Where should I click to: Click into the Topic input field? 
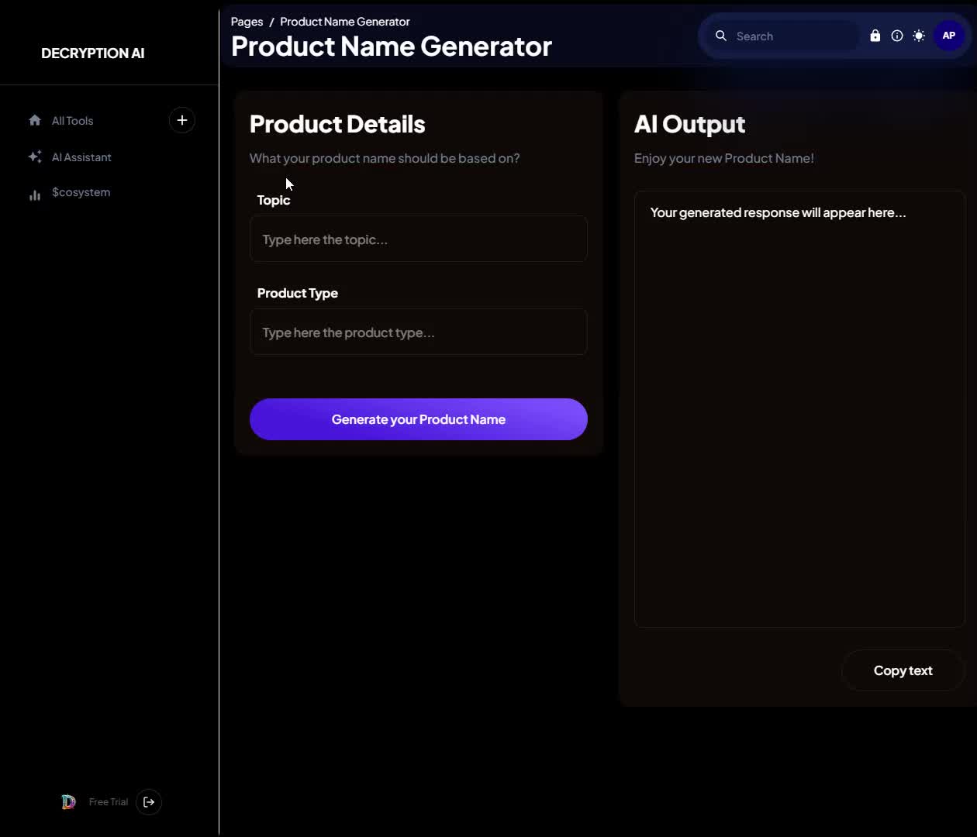coord(419,239)
